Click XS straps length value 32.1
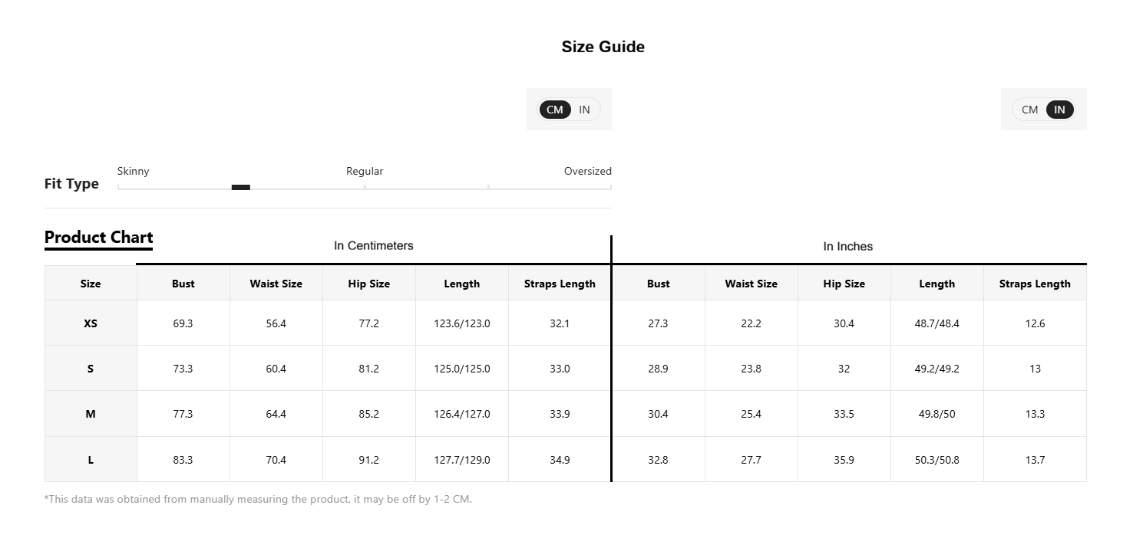The height and width of the screenshot is (538, 1133). (x=560, y=323)
